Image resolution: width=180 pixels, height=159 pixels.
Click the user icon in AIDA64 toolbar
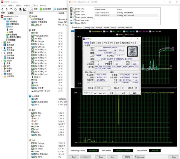coord(20,9)
